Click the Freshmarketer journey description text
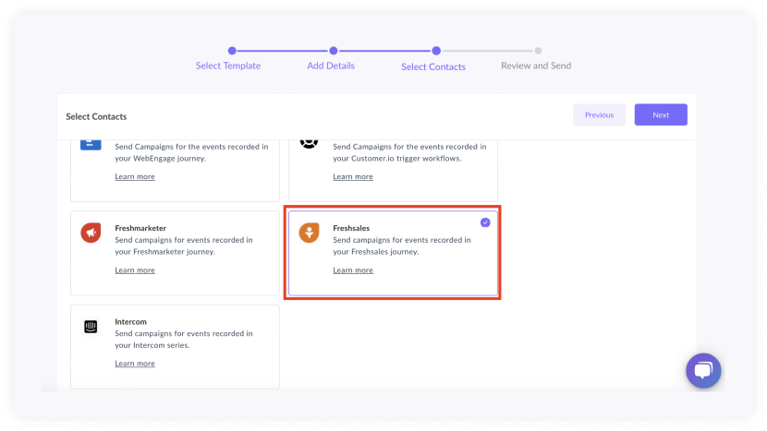This screenshot has height=431, width=767. click(184, 245)
